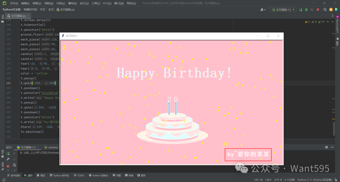Open the 终端 tool window
This screenshot has width=340, height=182.
129,175
